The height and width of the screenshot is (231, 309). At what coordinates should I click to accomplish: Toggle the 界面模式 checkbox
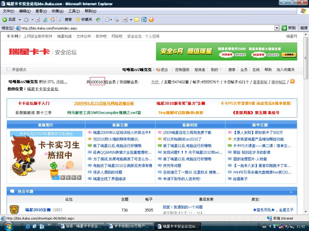pyautogui.click(x=8, y=69)
